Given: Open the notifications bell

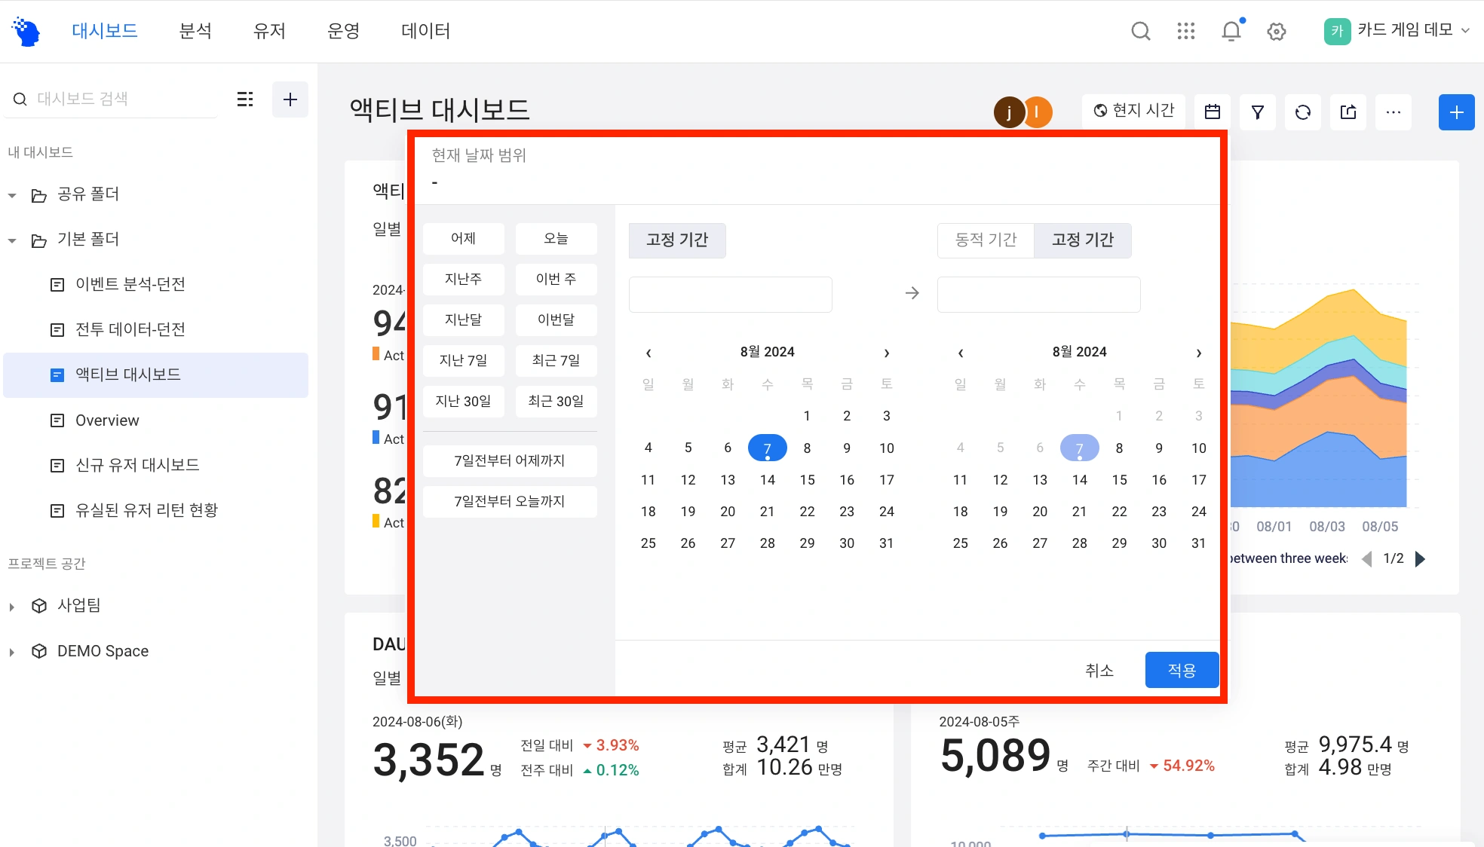Looking at the screenshot, I should 1231,31.
